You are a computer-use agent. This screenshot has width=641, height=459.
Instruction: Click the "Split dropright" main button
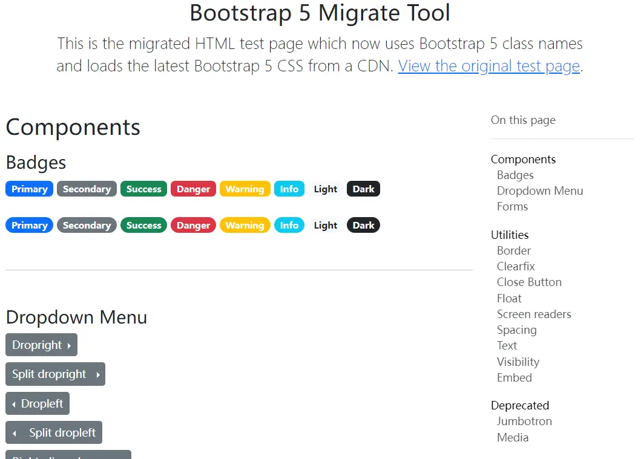[x=49, y=374]
